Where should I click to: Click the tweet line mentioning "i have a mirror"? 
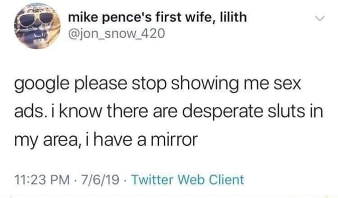106,139
